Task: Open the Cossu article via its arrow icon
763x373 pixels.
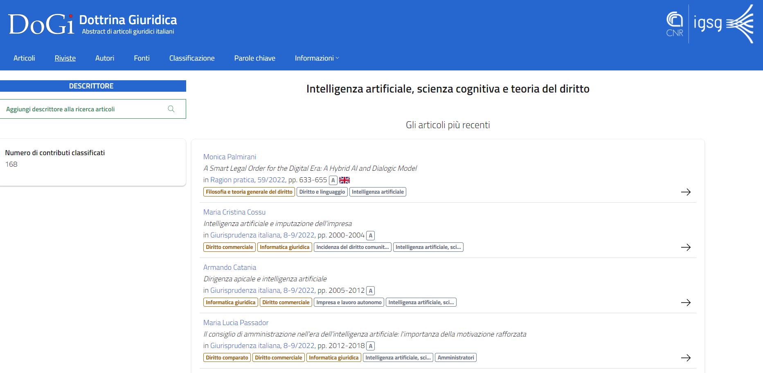Action: pos(687,247)
